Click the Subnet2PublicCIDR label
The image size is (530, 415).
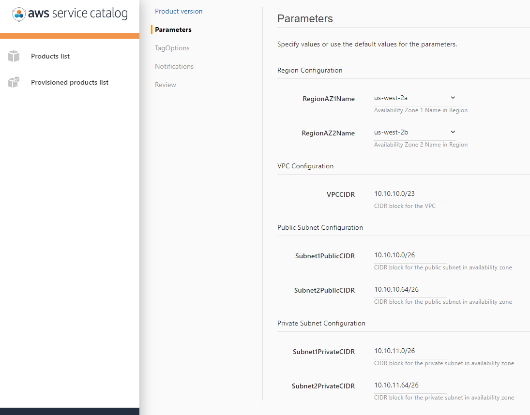(324, 290)
